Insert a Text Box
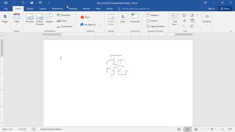235x132 pixels. click(175, 19)
